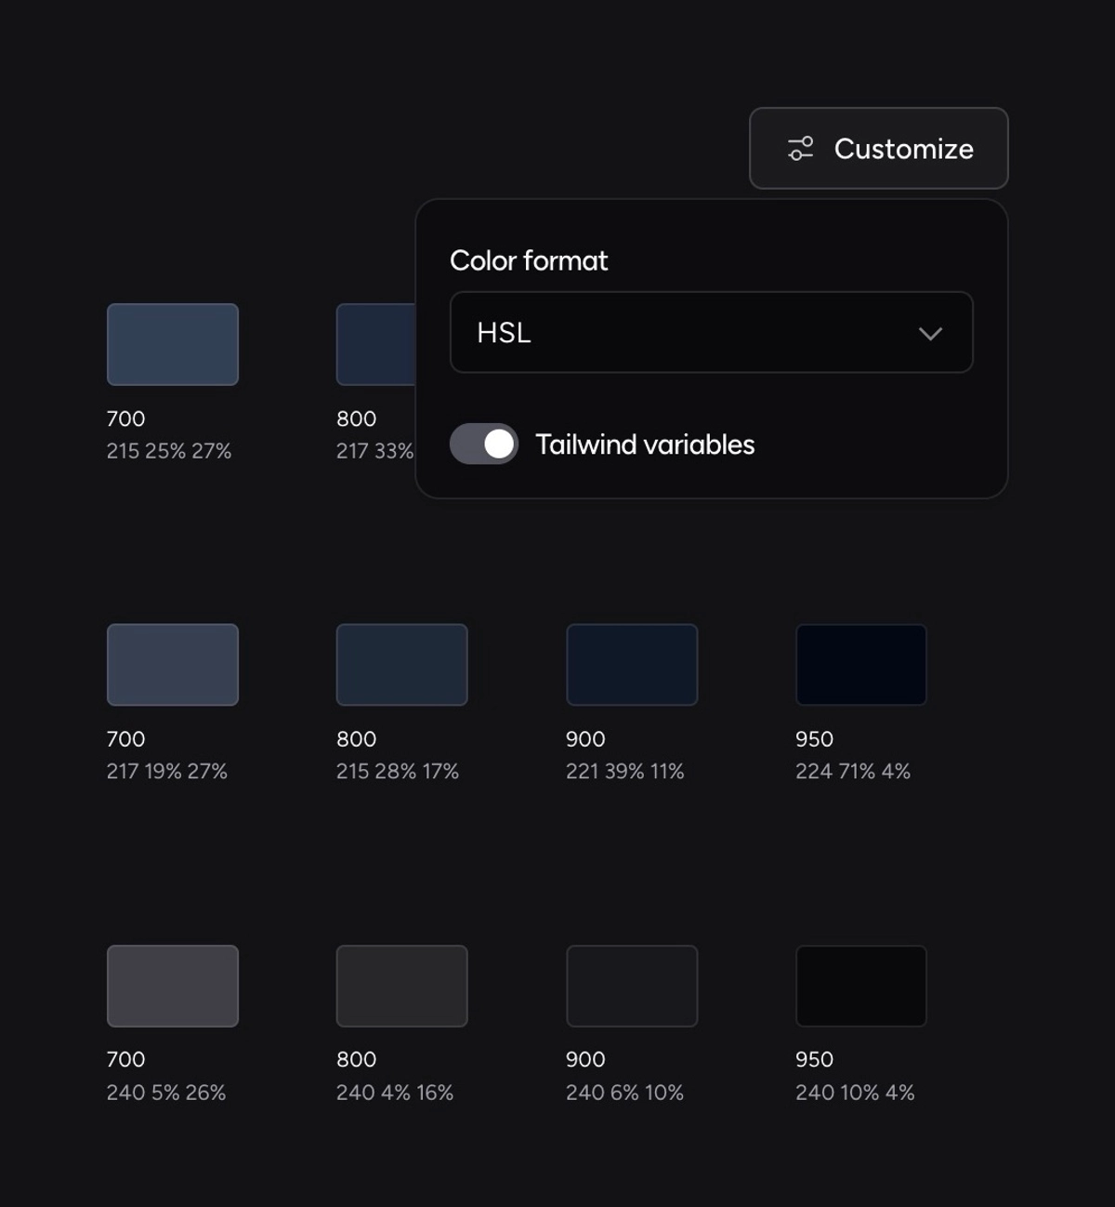
Task: Click the "Tailwind variables" text label
Action: (x=645, y=444)
